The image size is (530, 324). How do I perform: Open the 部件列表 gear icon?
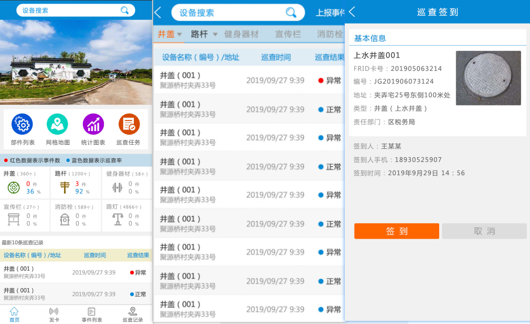[x=23, y=124]
